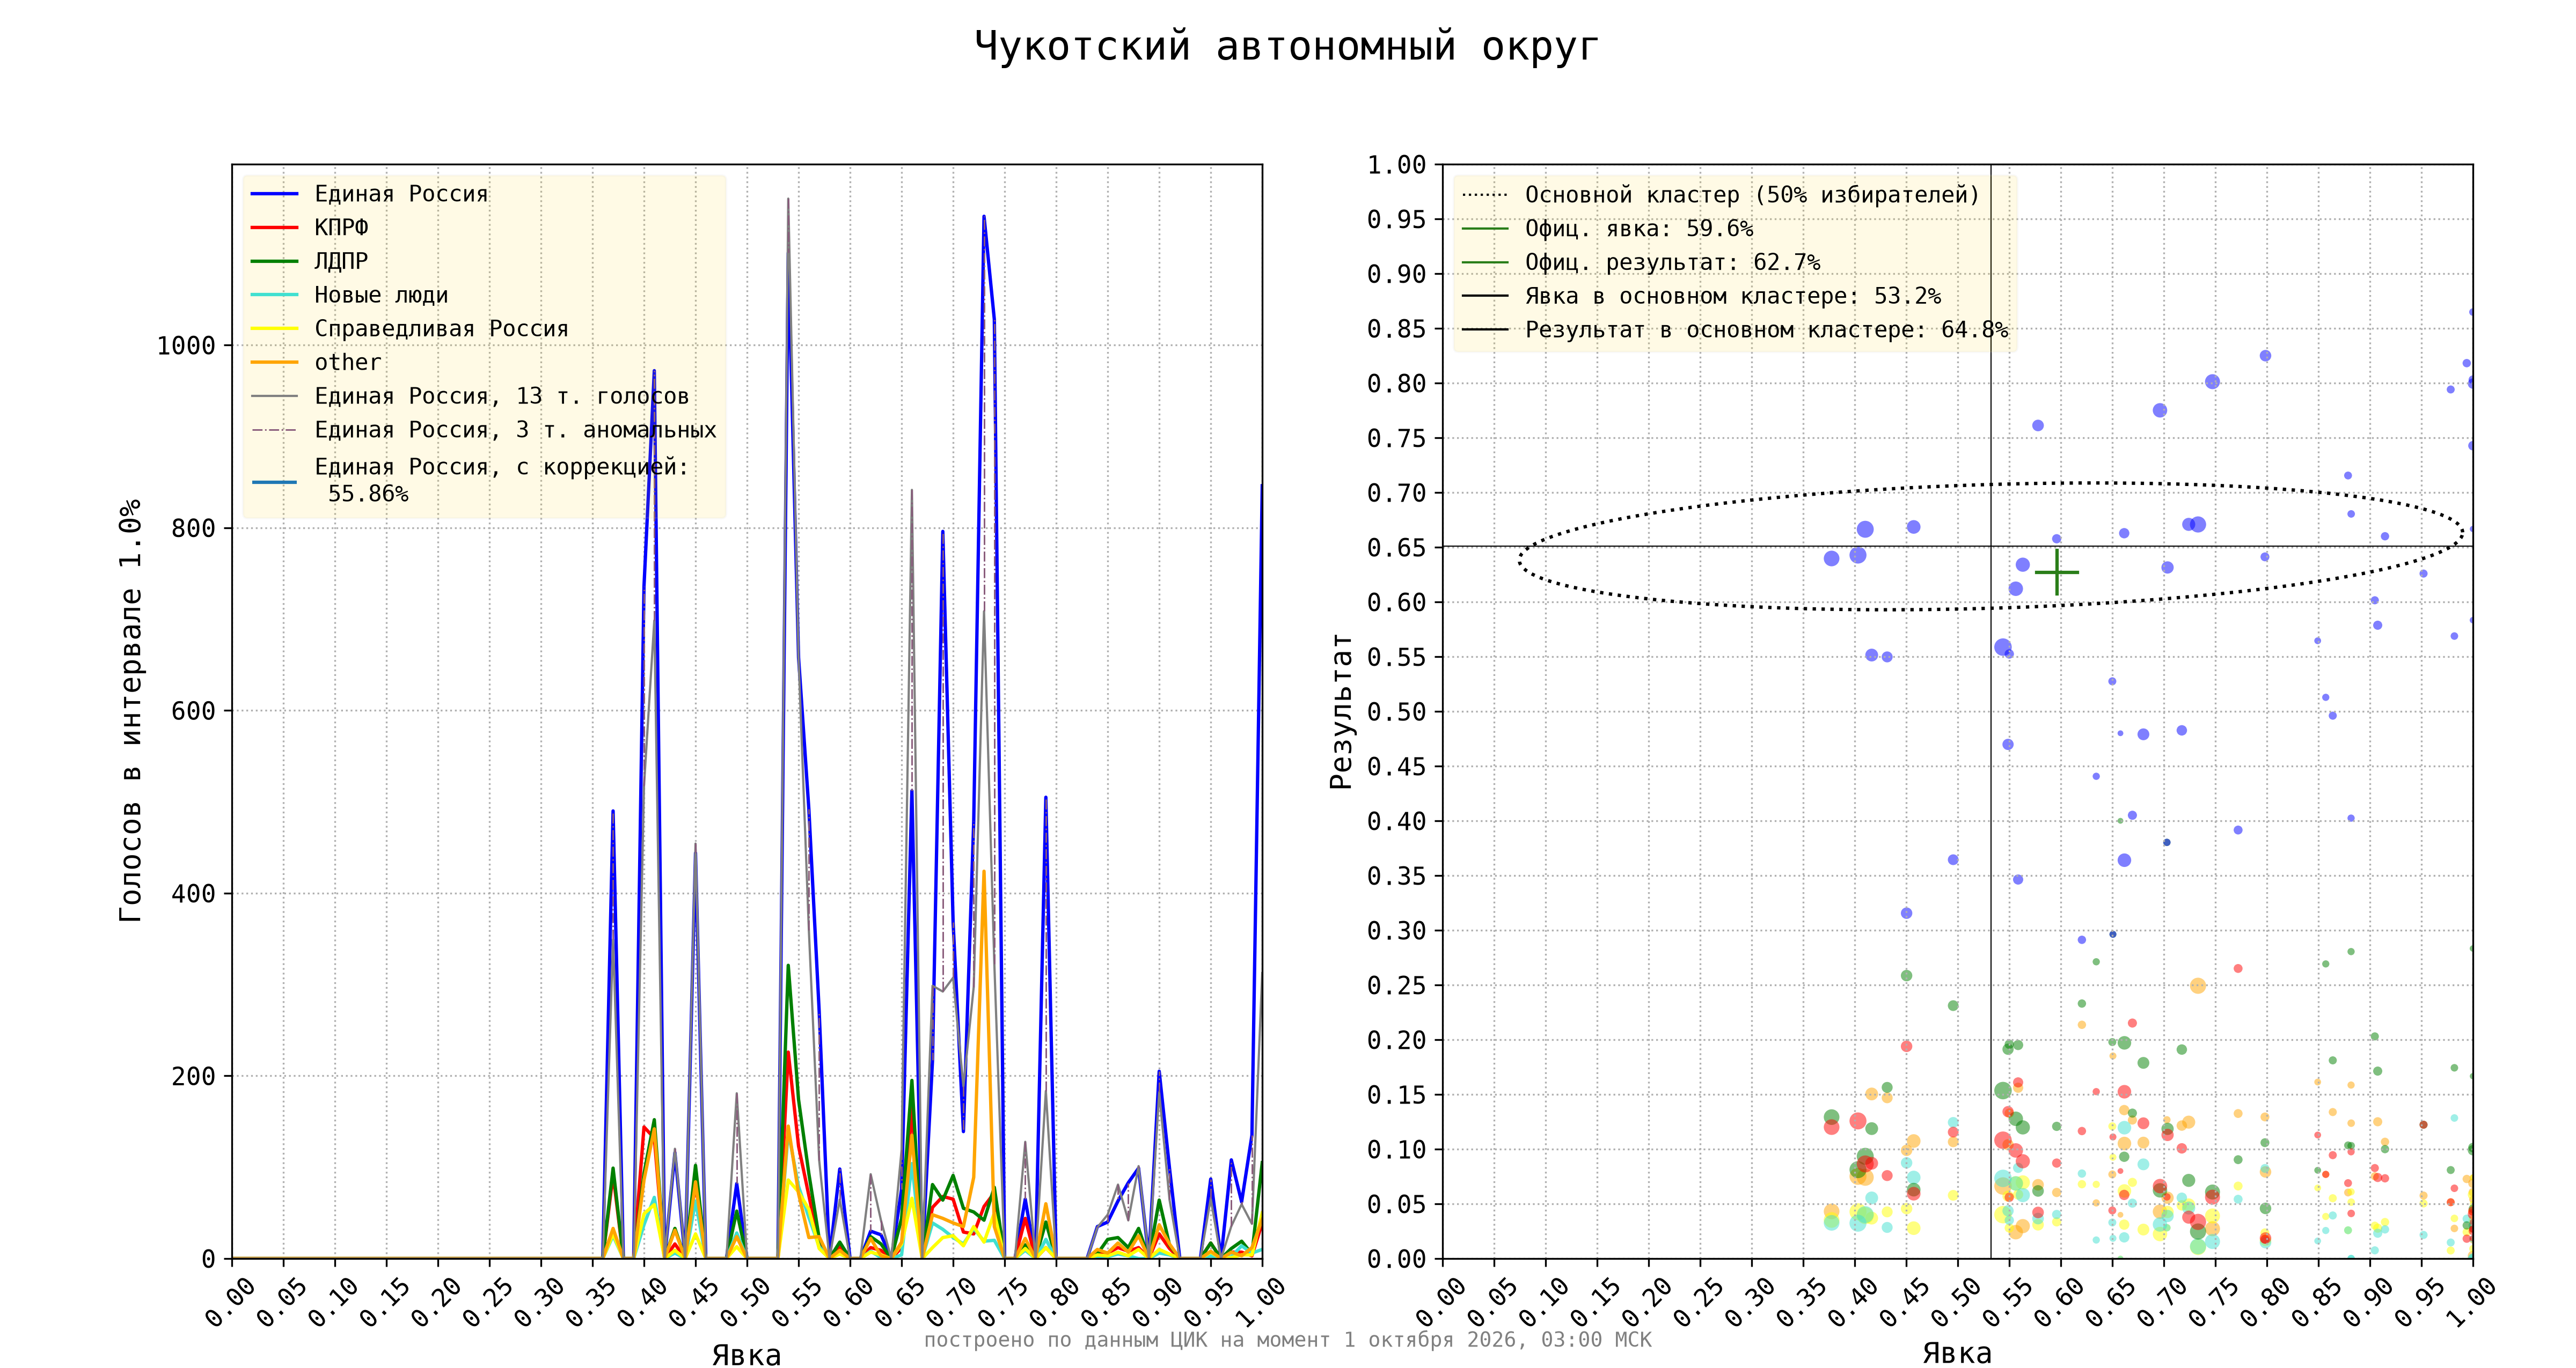Viewport: 2576px width, 1368px height.
Task: Click the data source footer text about ЦИК
Action: [1287, 1339]
